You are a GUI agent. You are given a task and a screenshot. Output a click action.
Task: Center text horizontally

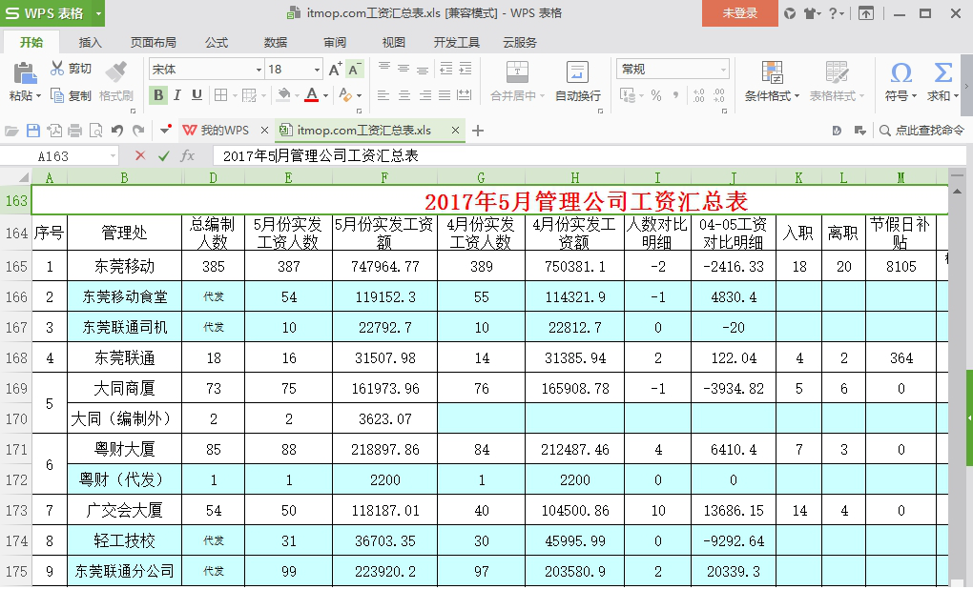(x=404, y=95)
